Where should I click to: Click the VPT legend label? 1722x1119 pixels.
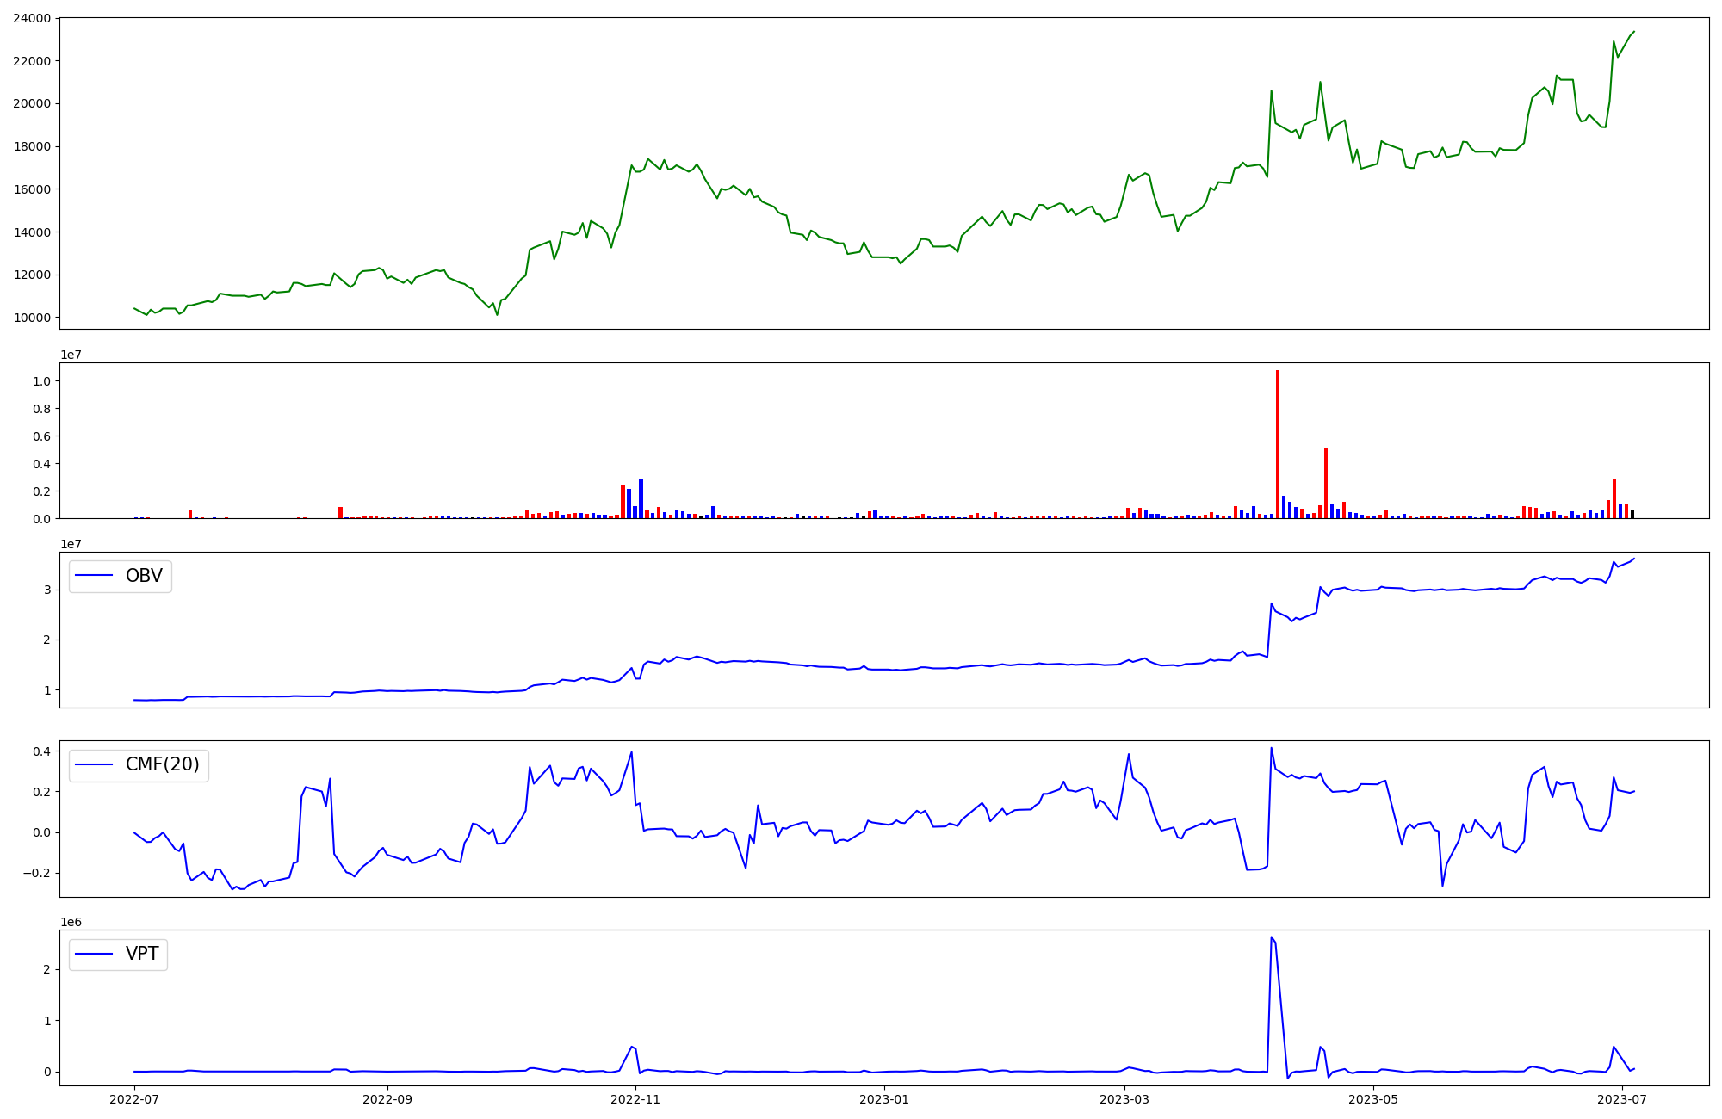(142, 954)
